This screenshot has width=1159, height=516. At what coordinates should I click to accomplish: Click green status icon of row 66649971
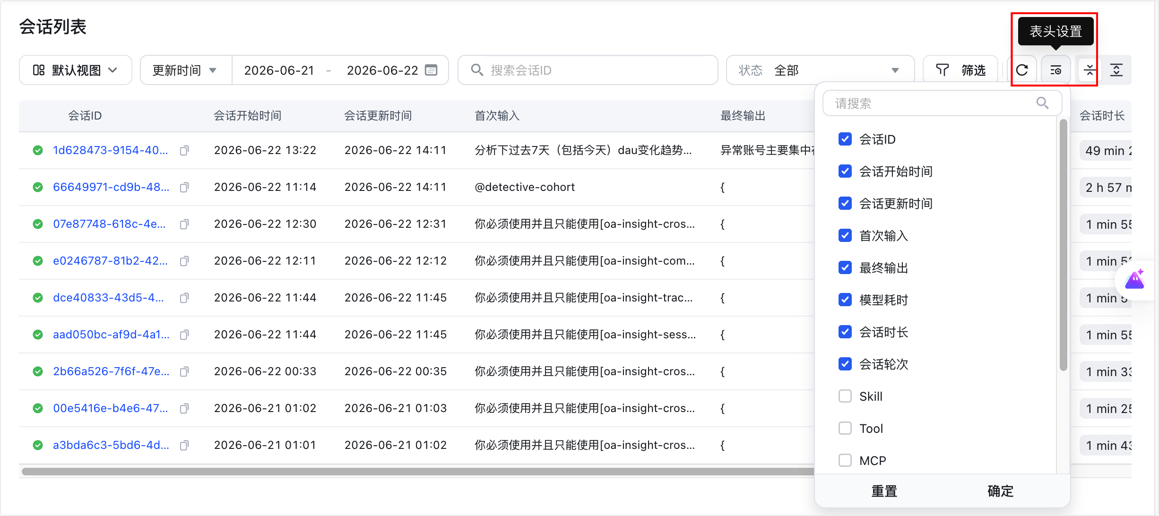(x=38, y=187)
